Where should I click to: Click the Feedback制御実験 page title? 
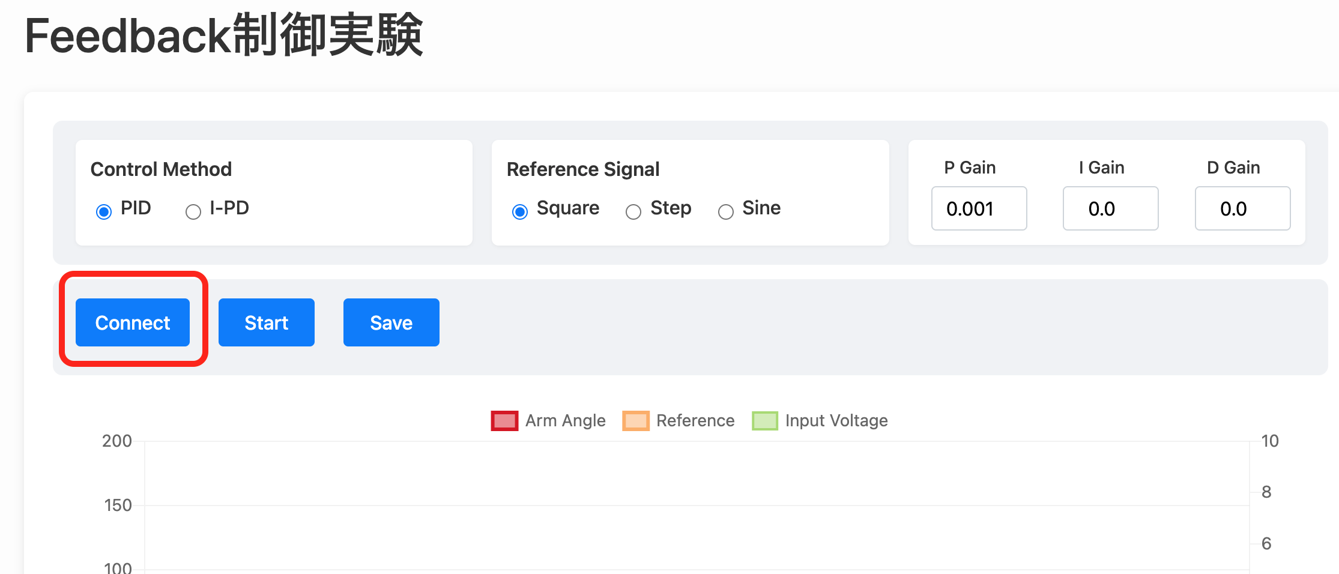coord(224,36)
